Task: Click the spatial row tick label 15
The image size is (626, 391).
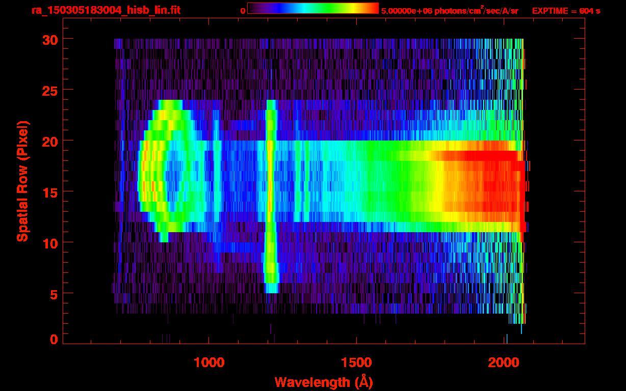Action: [49, 192]
